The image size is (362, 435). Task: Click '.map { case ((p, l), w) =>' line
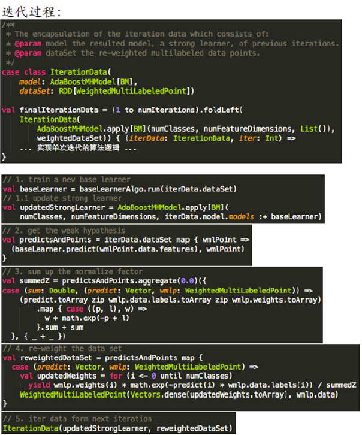pos(92,309)
